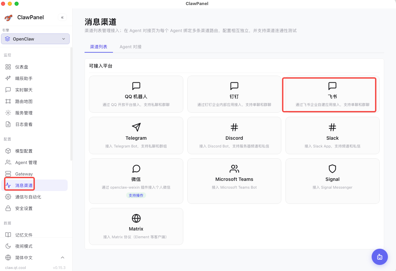Click the QQ 机器人 chat icon
The image size is (396, 271).
coord(136,86)
